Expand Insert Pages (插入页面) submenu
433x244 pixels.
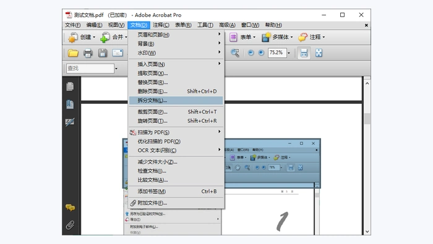(219, 64)
